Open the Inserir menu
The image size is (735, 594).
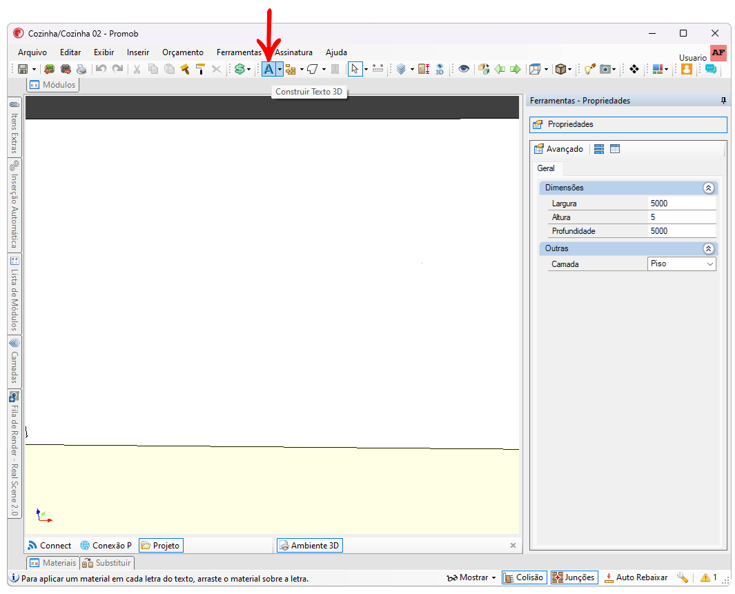(138, 52)
